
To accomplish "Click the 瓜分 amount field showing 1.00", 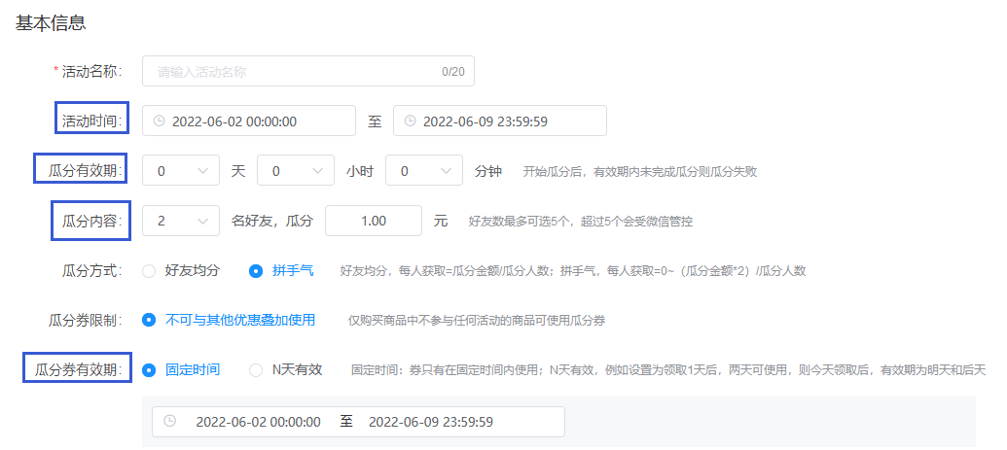I will coord(373,222).
